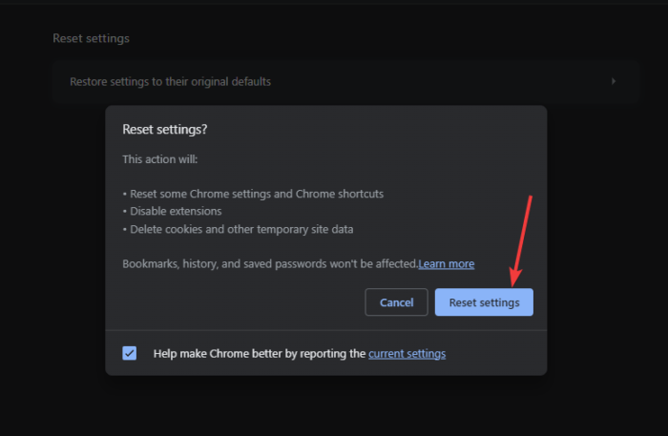Image resolution: width=668 pixels, height=436 pixels.
Task: Click the This action will: text
Action: (x=160, y=159)
